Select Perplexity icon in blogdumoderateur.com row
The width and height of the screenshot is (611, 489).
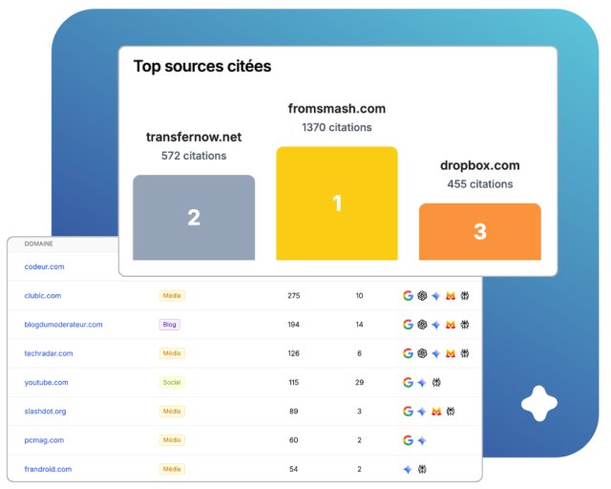pos(465,325)
